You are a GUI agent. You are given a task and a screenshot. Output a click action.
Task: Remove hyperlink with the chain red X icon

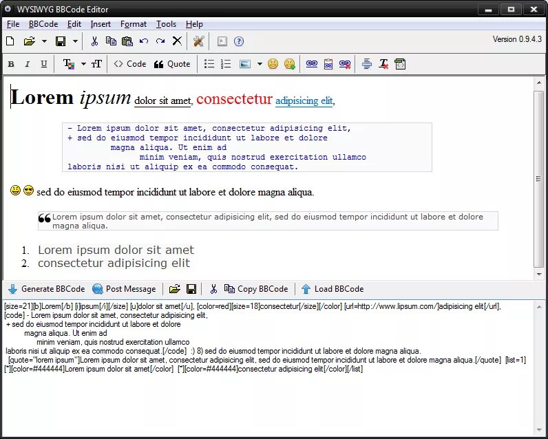[x=345, y=64]
